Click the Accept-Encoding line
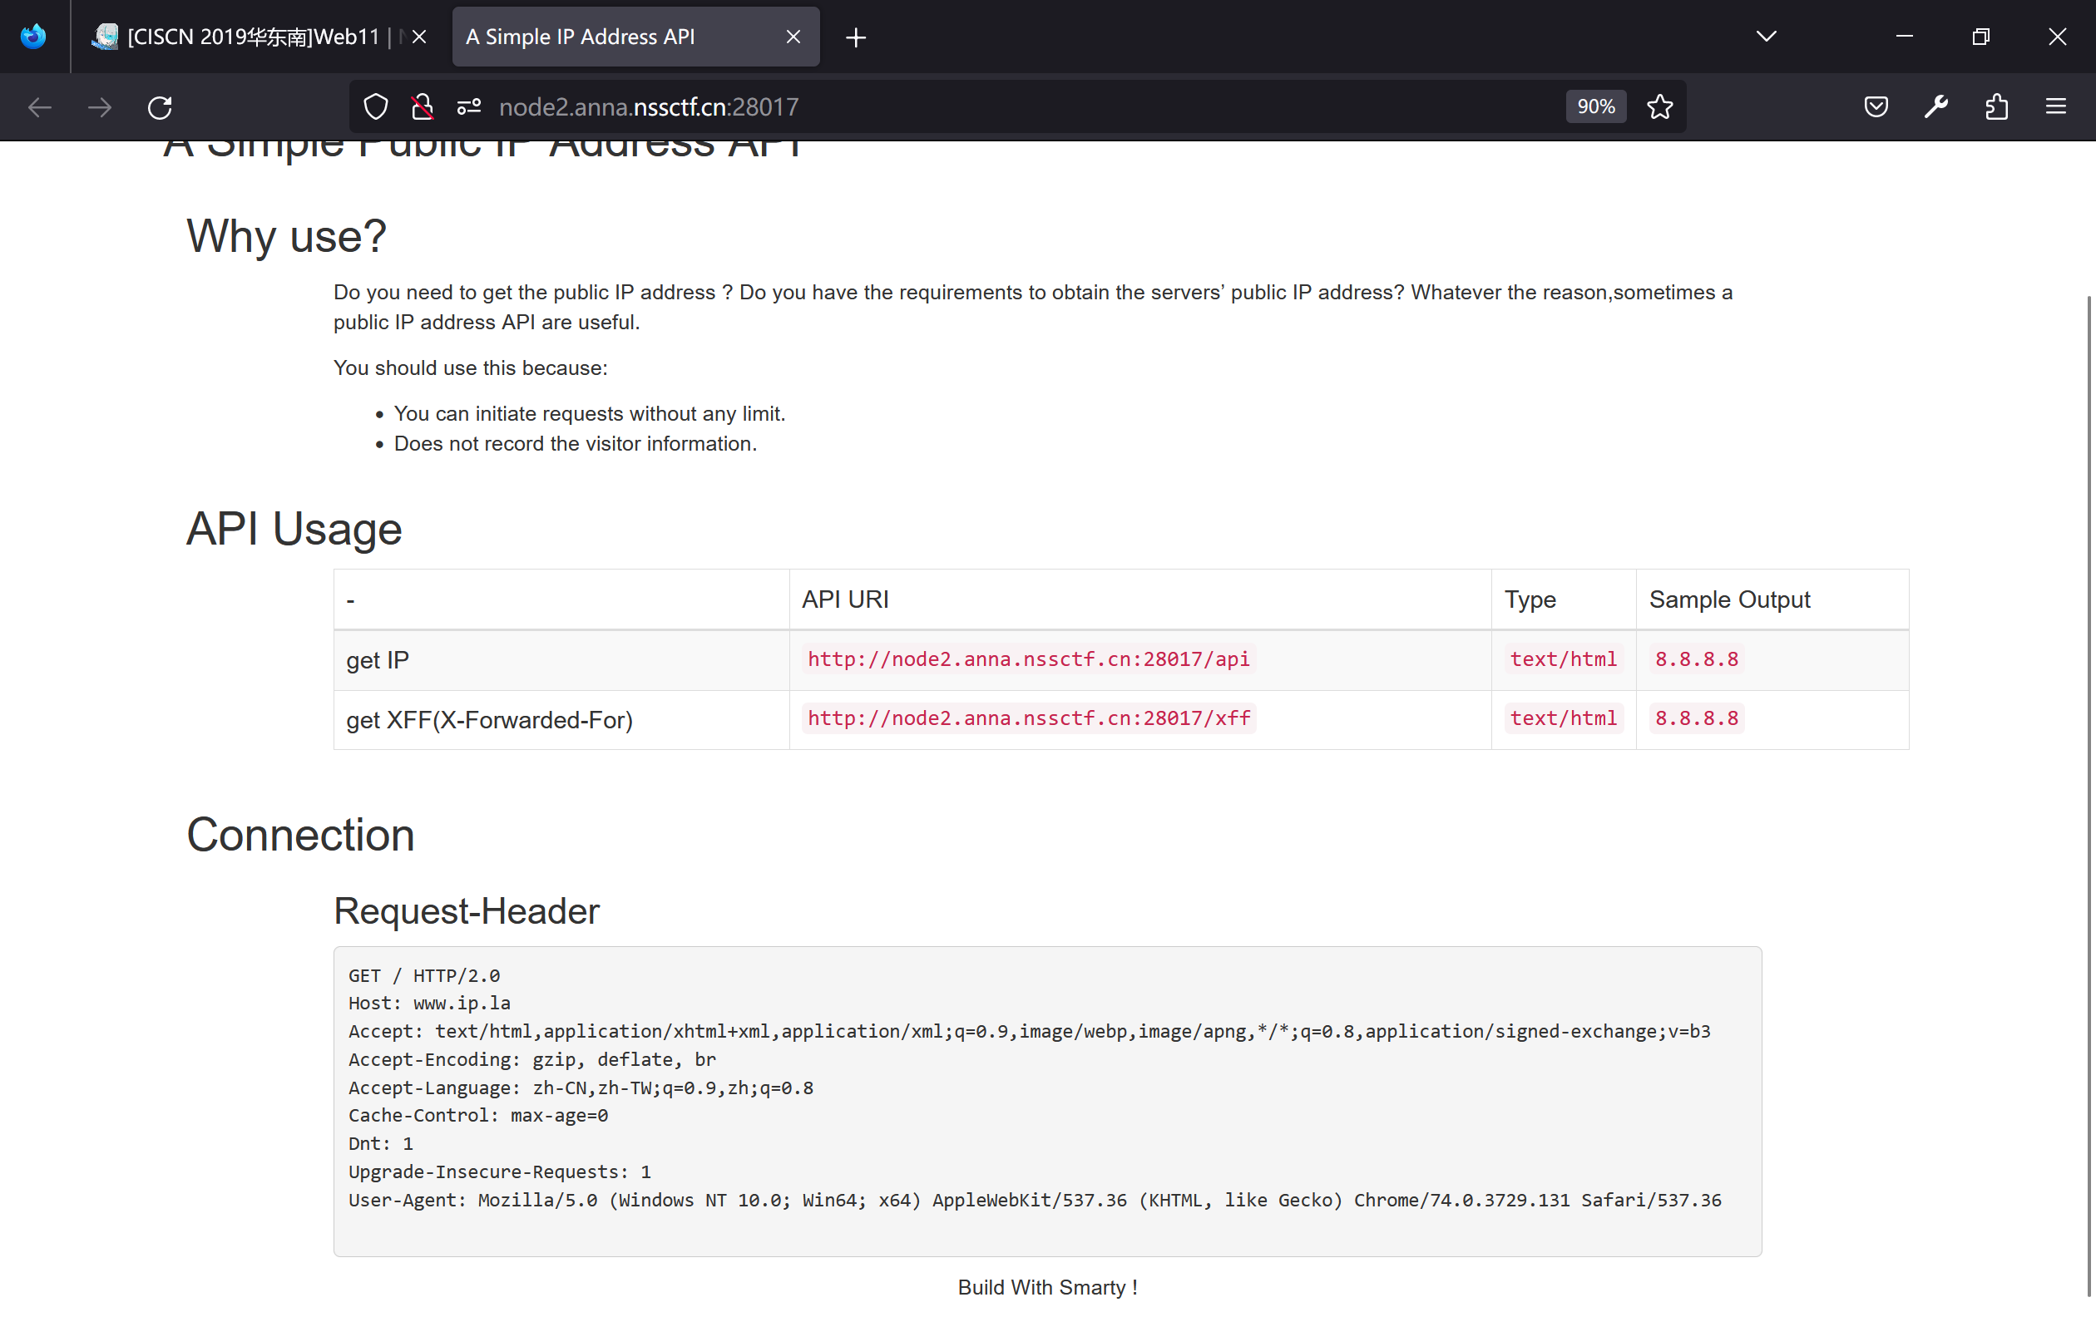The height and width of the screenshot is (1317, 2096). (x=531, y=1059)
